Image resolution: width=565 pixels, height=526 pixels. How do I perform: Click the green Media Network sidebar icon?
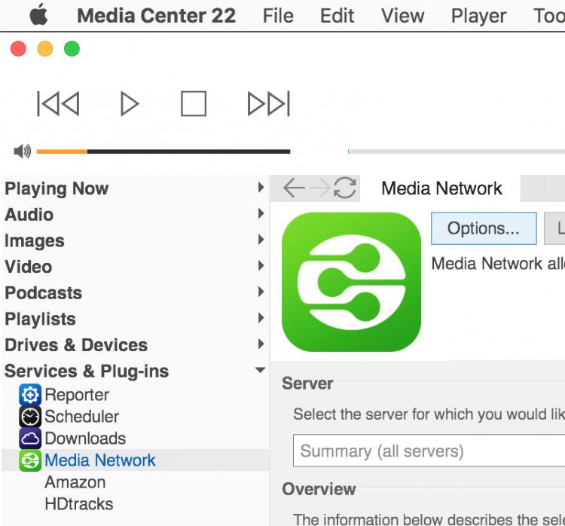(30, 460)
